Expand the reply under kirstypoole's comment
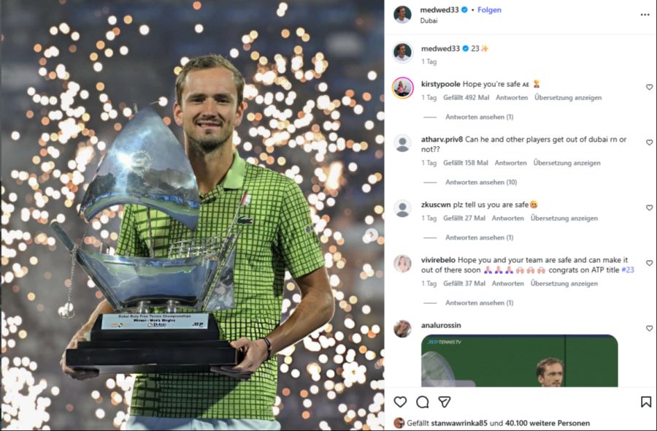Image resolution: width=657 pixels, height=431 pixels. [x=480, y=117]
